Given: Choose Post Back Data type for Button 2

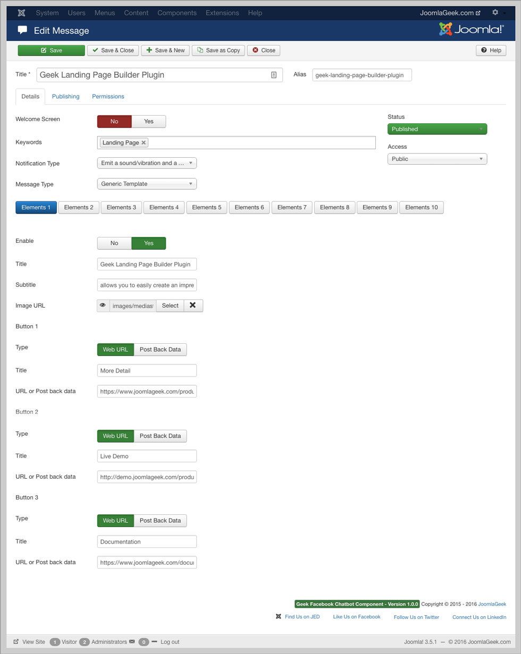Looking at the screenshot, I should tap(160, 436).
